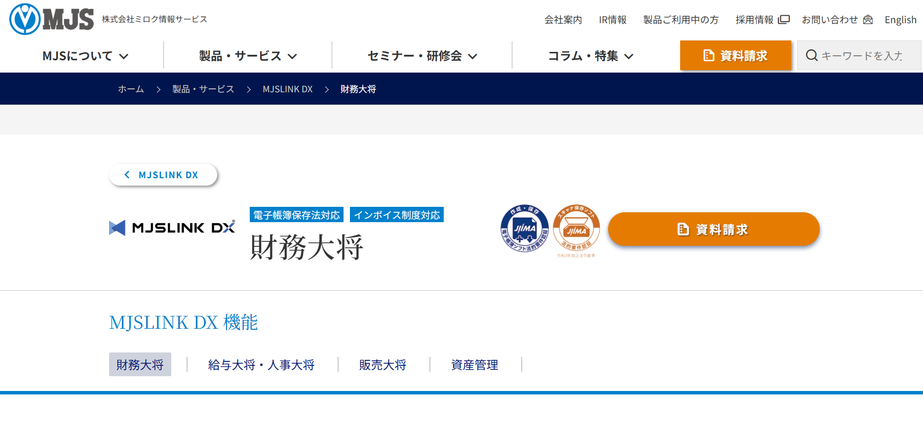
Task: Click the 電子帳簿保存法対応 tag
Action: [x=297, y=215]
